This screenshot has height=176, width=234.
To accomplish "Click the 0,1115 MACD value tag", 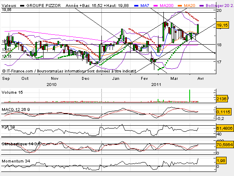I will [x=223, y=112].
